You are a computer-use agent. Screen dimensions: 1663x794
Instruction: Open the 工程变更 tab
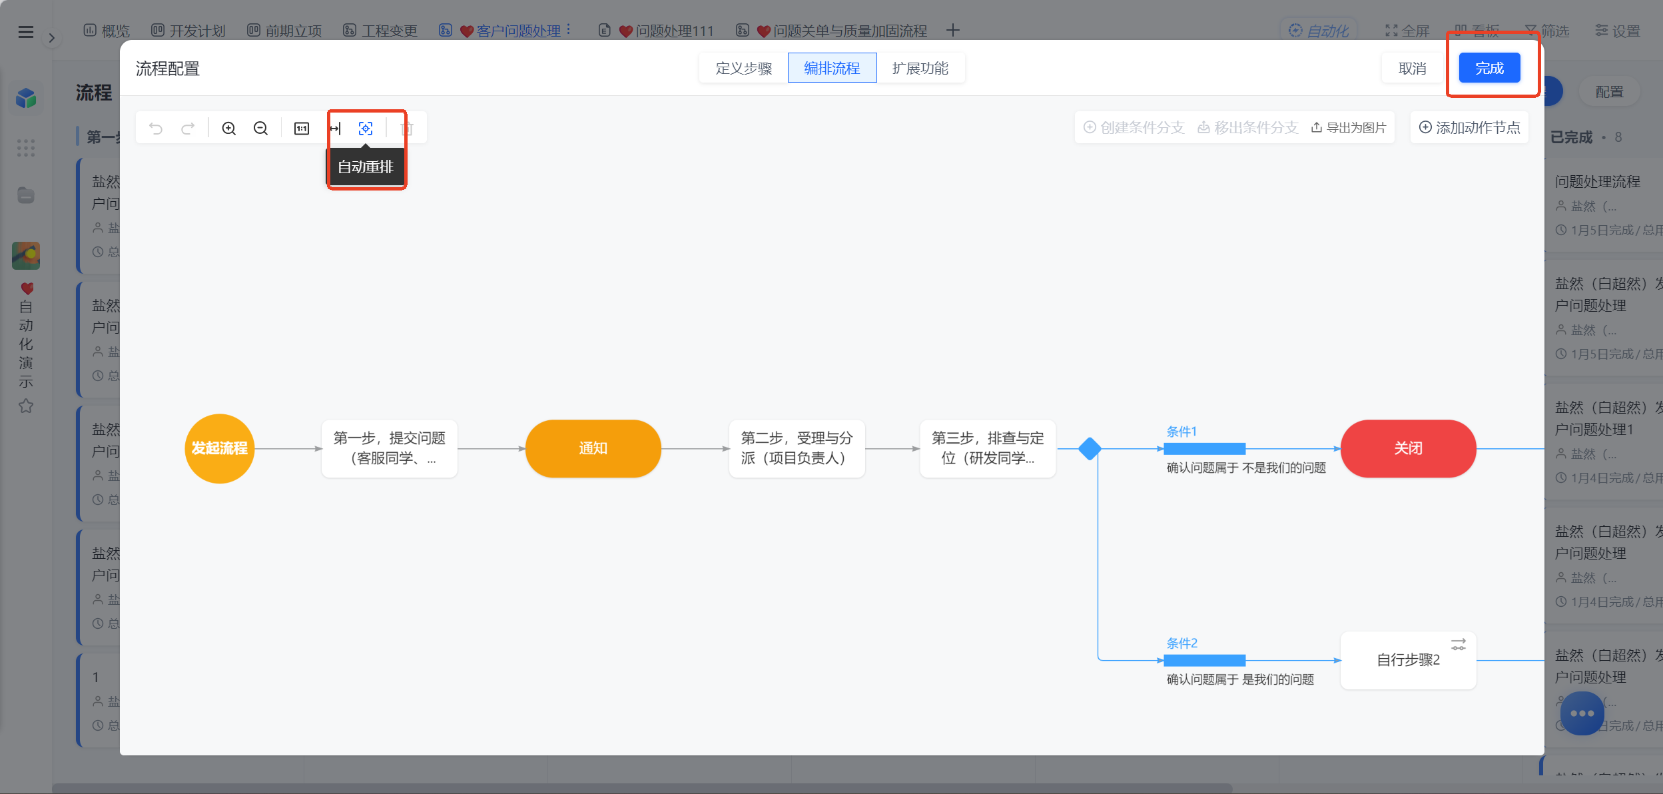[380, 31]
